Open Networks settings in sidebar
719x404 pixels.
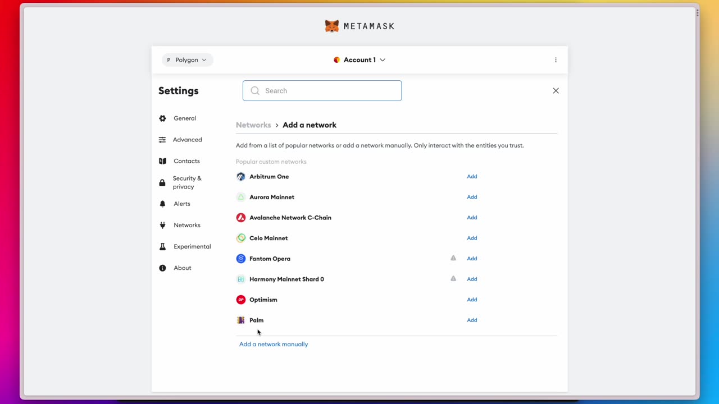point(187,225)
